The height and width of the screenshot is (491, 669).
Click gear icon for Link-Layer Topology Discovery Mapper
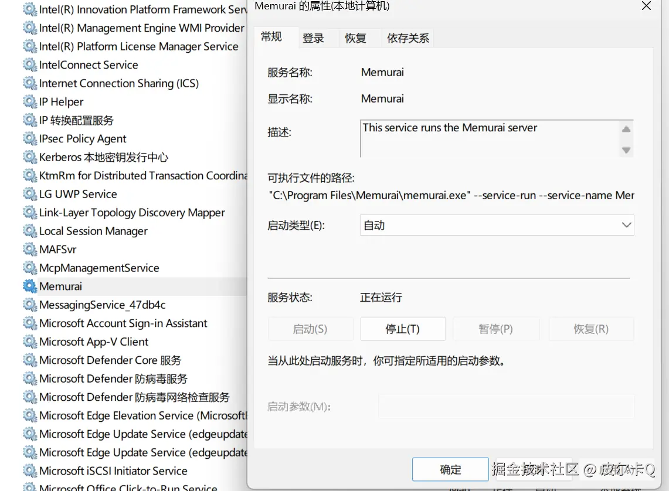30,213
